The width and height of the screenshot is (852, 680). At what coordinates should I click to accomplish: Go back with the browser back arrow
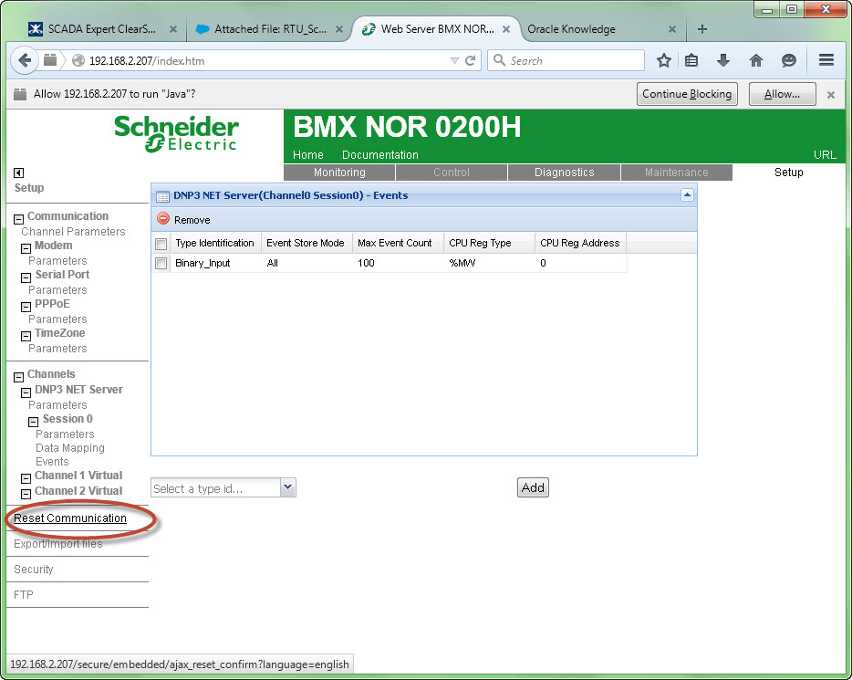[x=24, y=60]
